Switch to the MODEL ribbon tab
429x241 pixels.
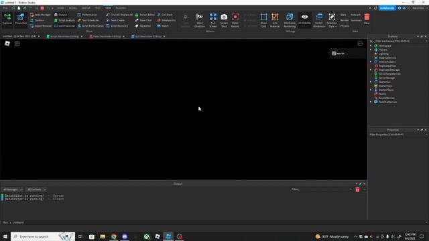click(73, 8)
